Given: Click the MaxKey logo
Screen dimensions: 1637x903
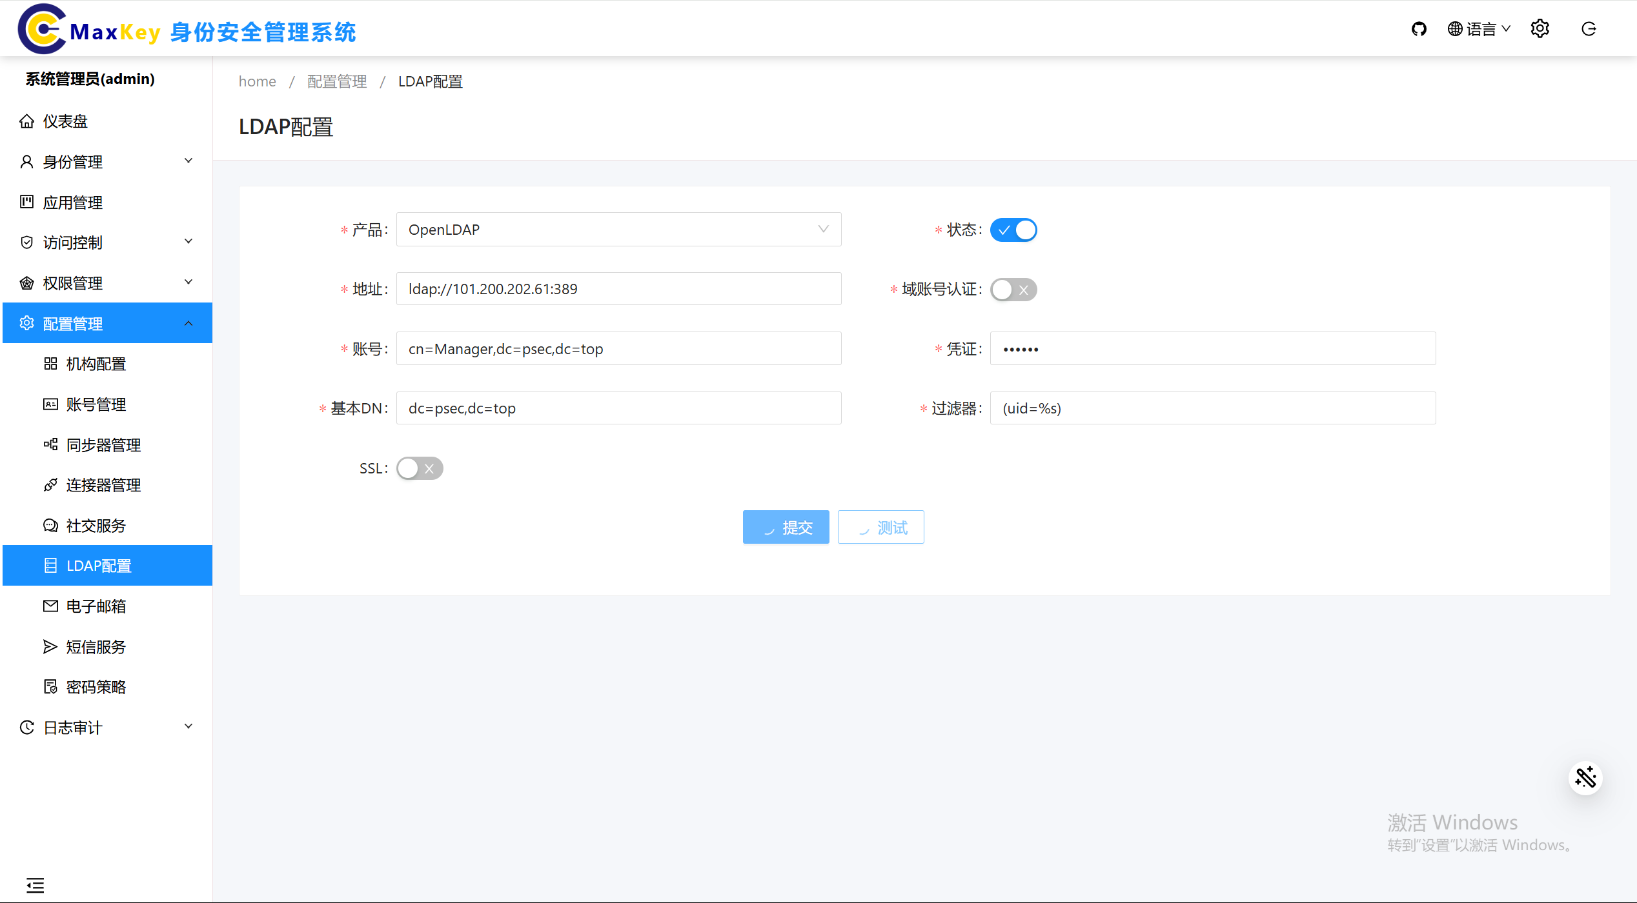Looking at the screenshot, I should 43,29.
